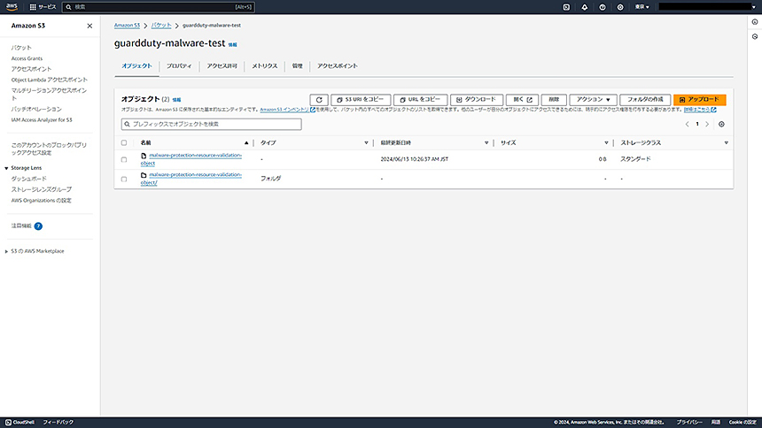Switch to the Objects tab
Screen dimensions: 762x428
136,66
